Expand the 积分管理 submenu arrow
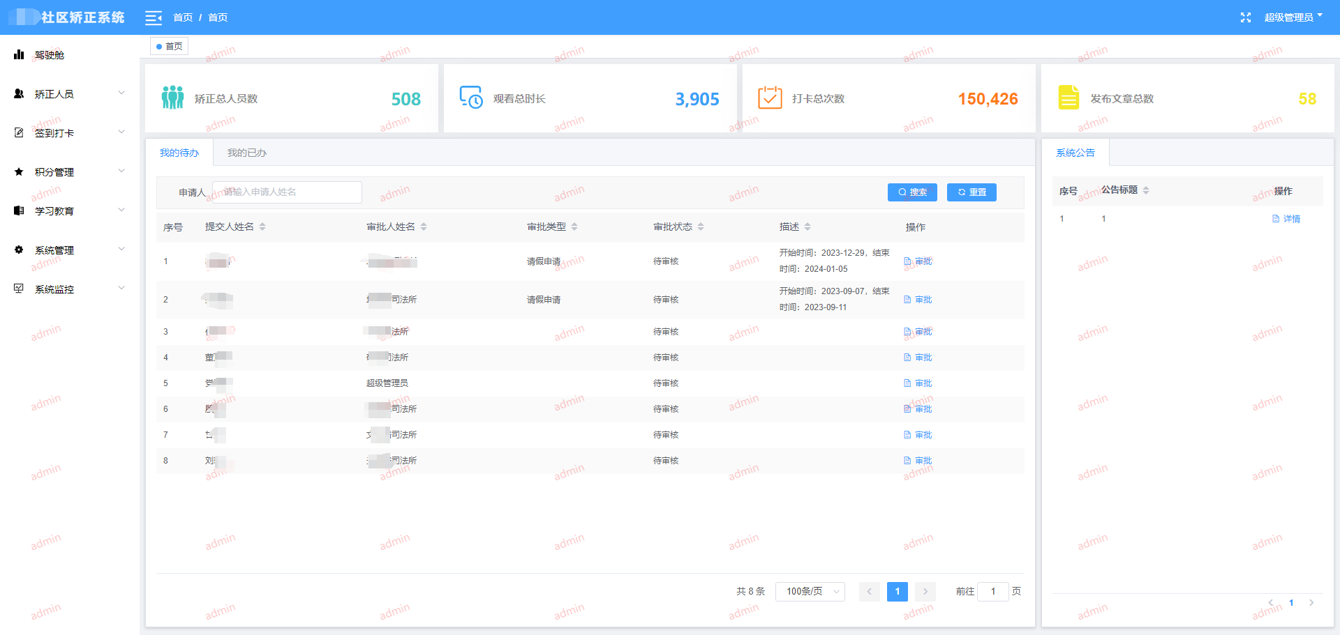Viewport: 1340px width, 635px height. (121, 171)
